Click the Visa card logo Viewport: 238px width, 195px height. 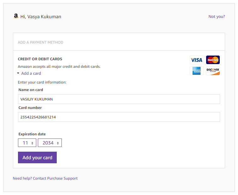(x=196, y=60)
